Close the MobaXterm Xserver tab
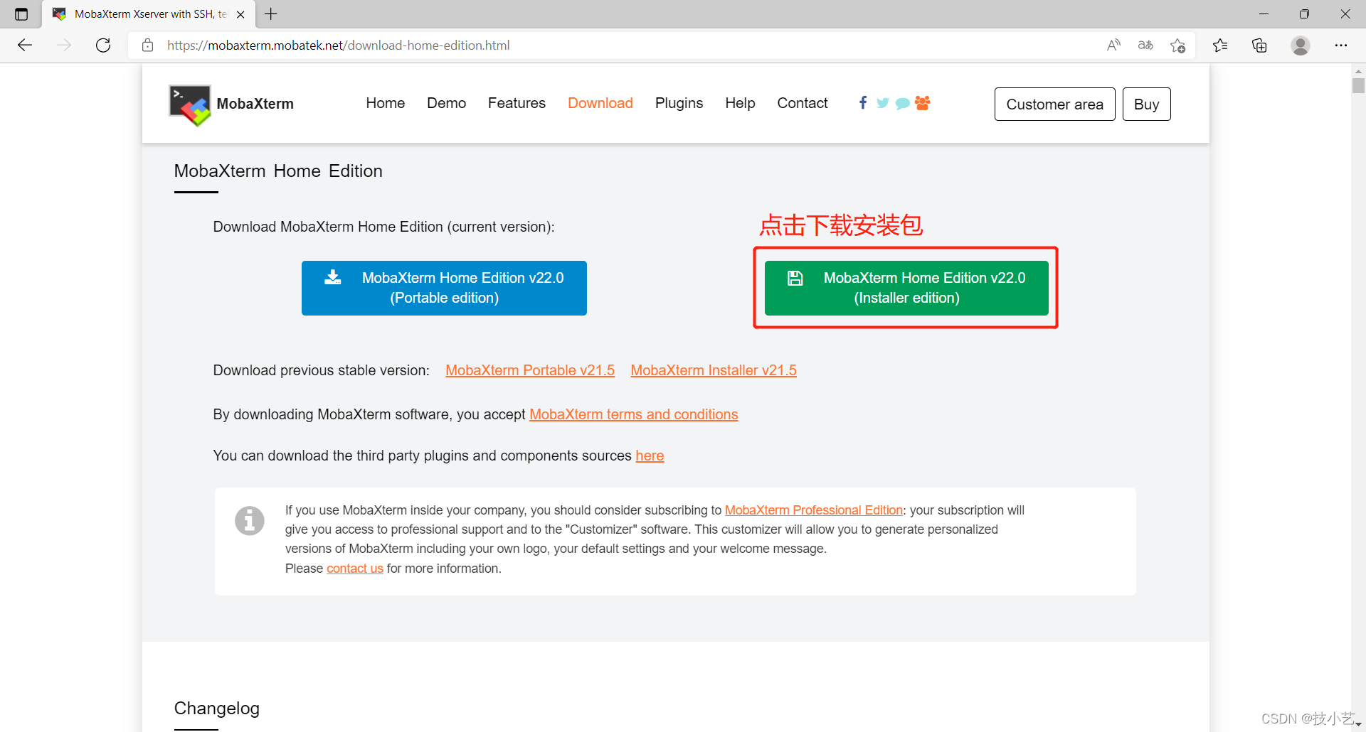This screenshot has height=732, width=1366. pyautogui.click(x=240, y=14)
